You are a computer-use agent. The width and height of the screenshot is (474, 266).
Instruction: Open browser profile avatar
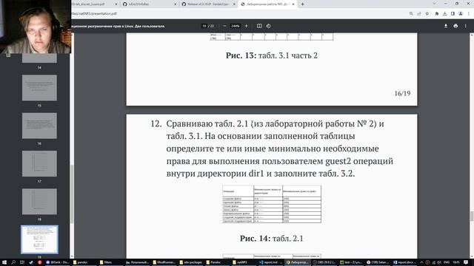(x=461, y=13)
